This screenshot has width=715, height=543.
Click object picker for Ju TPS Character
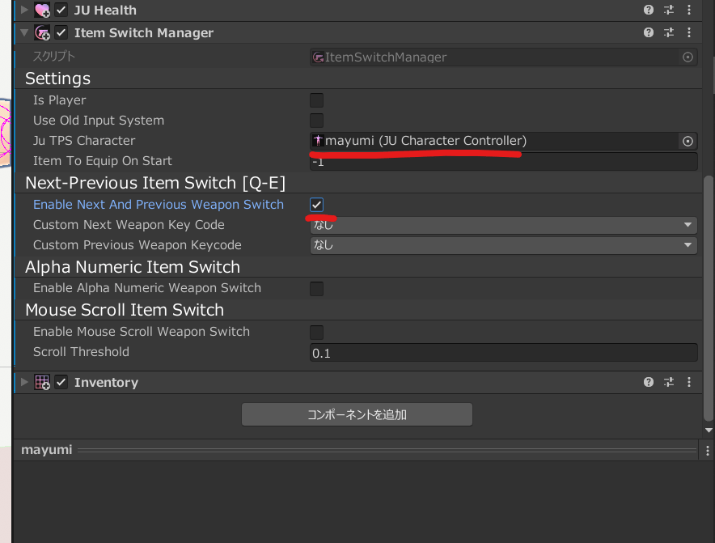(687, 141)
